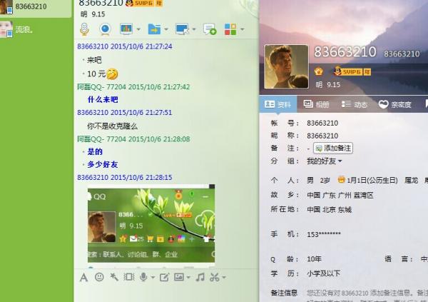Expand the file transfer dropdown arrow
This screenshot has height=302, width=428.
pos(166,29)
